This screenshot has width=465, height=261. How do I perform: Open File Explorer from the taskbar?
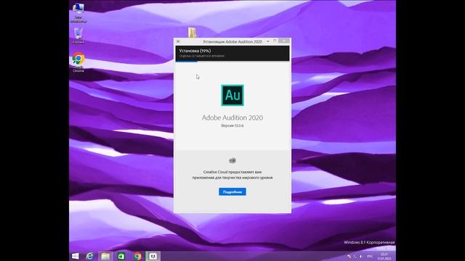tap(105, 256)
